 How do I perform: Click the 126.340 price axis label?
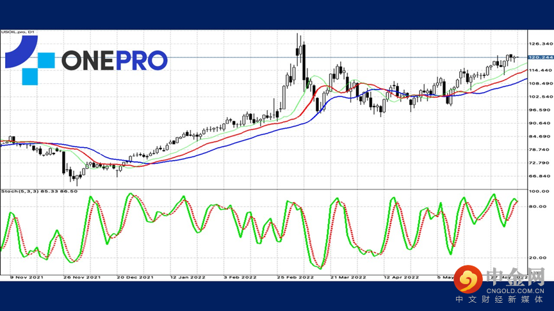pyautogui.click(x=541, y=44)
